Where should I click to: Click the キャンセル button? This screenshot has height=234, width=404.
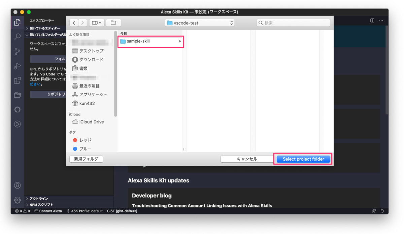pyautogui.click(x=247, y=159)
